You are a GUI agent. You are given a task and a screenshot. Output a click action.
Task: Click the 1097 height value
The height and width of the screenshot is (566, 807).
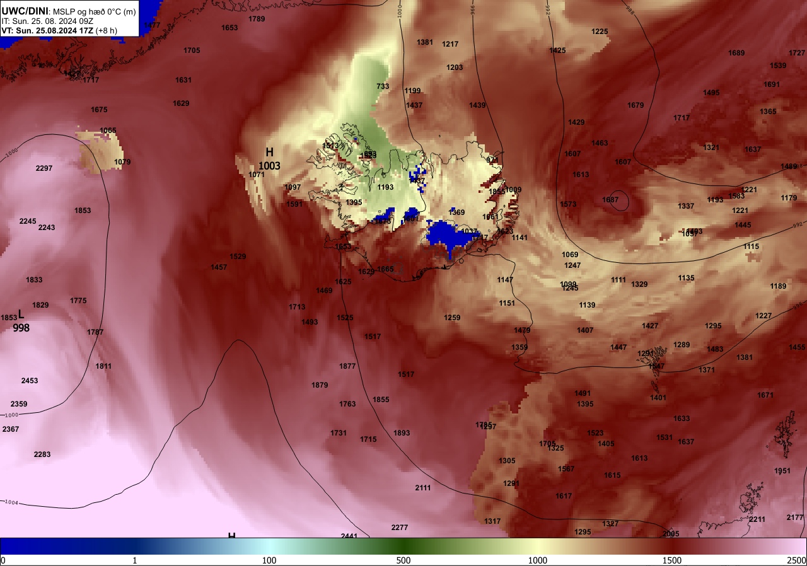pyautogui.click(x=293, y=187)
